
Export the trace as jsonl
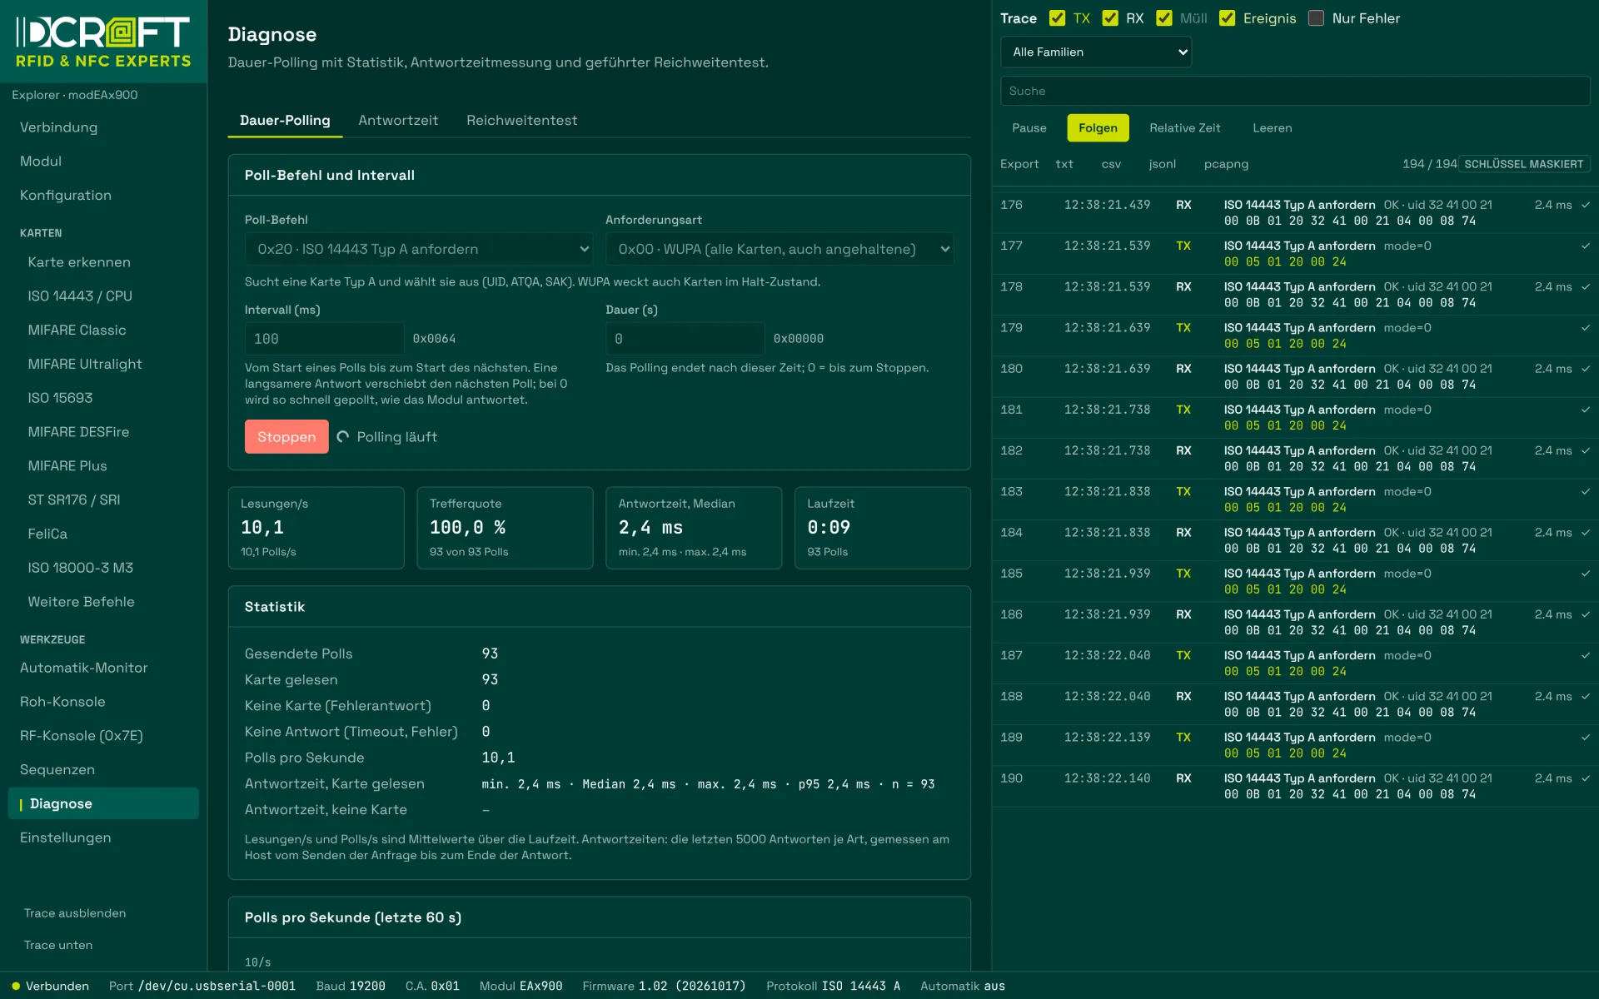click(1163, 164)
